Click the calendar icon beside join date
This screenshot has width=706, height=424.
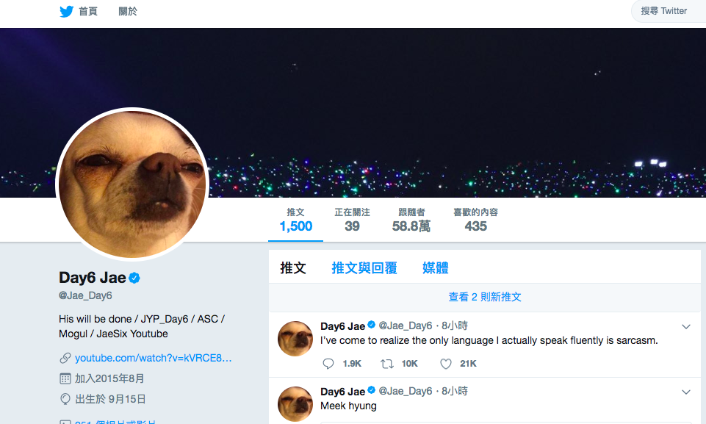[x=65, y=378]
